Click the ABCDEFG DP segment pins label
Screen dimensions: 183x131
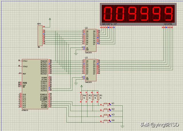[109, 24]
